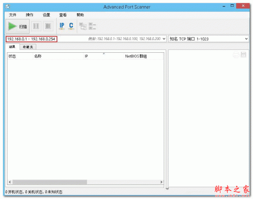
Task: Open the 帮助 menu
Action: pos(80,15)
